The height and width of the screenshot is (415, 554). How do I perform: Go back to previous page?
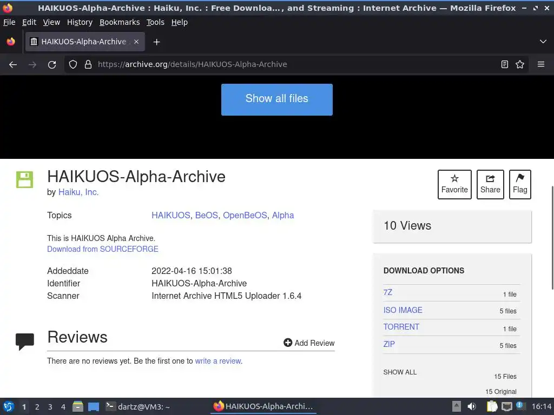(13, 65)
